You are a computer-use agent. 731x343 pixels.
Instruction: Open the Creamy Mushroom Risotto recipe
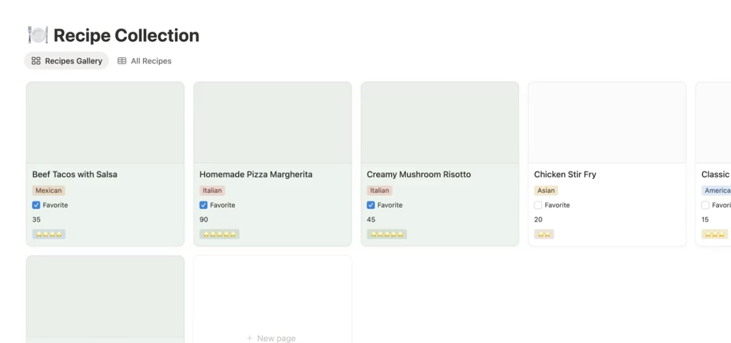[x=419, y=174]
